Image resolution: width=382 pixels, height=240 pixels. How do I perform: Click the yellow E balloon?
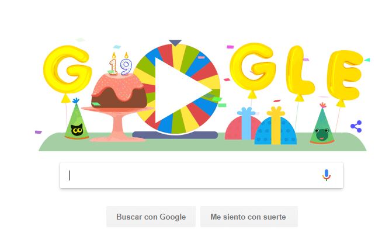point(345,76)
